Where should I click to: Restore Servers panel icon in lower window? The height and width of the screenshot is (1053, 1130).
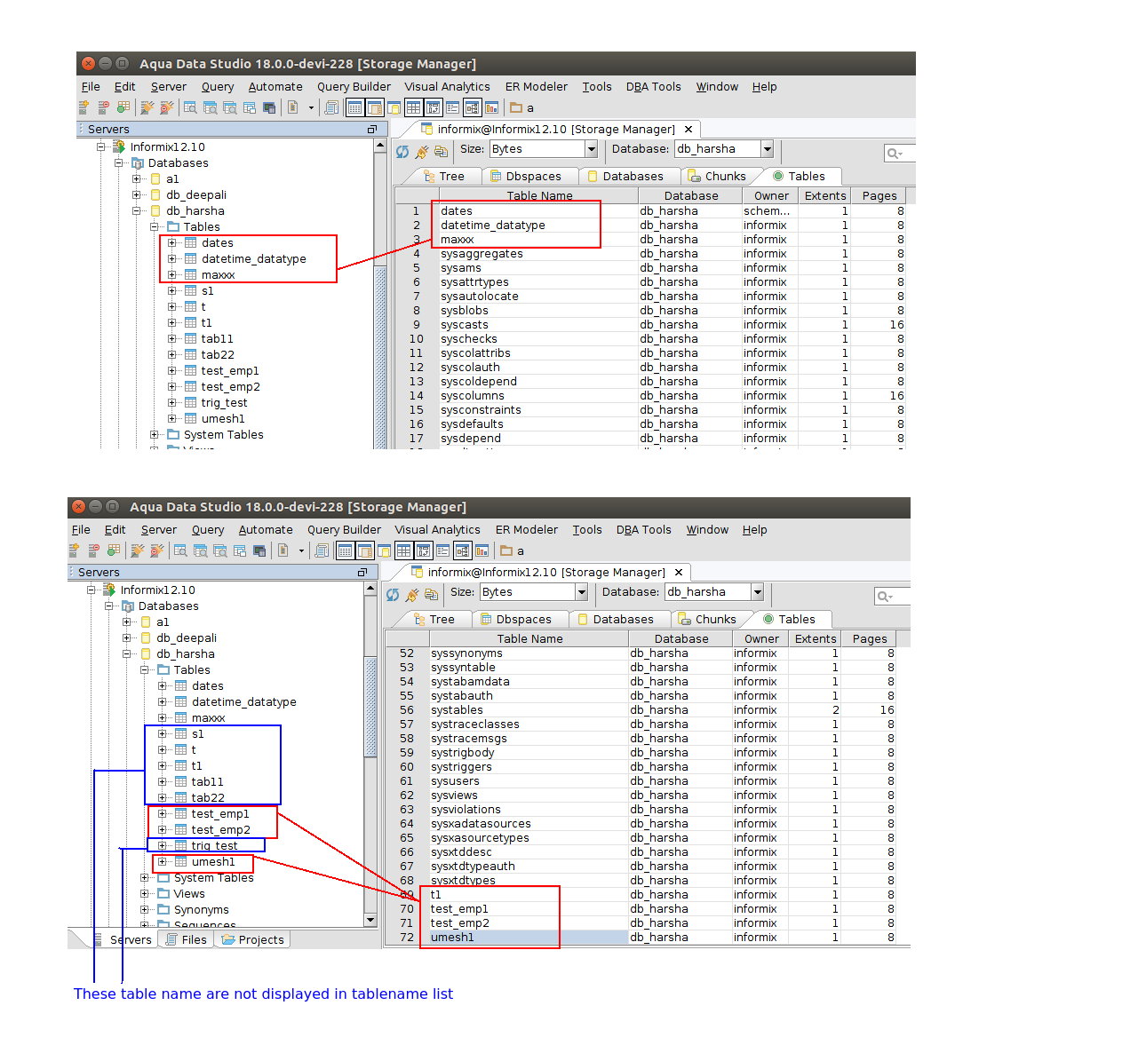[x=362, y=573]
